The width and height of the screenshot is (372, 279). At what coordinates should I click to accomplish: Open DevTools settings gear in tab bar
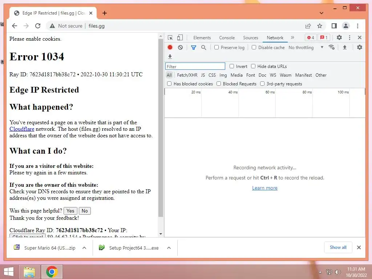pyautogui.click(x=339, y=37)
